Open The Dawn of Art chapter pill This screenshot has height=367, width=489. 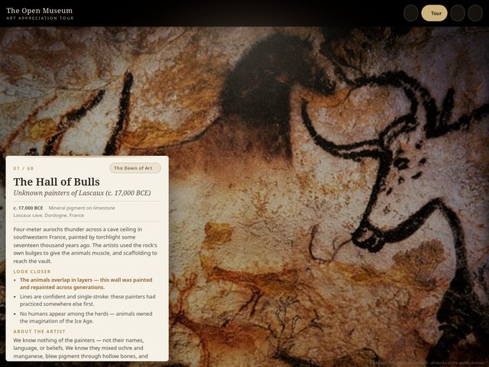pos(135,168)
